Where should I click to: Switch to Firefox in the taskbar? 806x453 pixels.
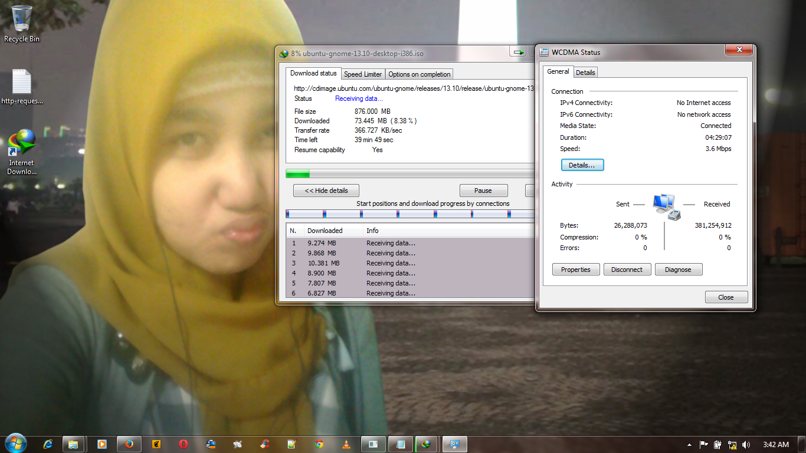pos(129,444)
